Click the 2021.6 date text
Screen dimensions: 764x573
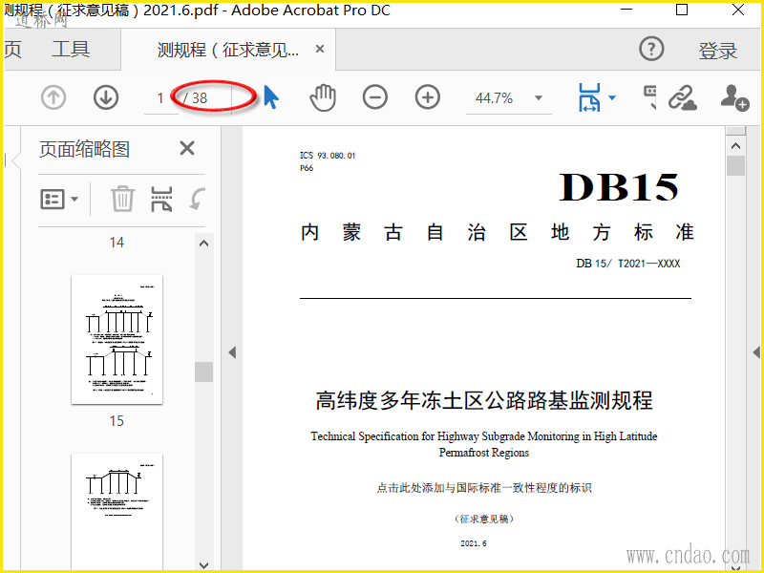tap(473, 543)
